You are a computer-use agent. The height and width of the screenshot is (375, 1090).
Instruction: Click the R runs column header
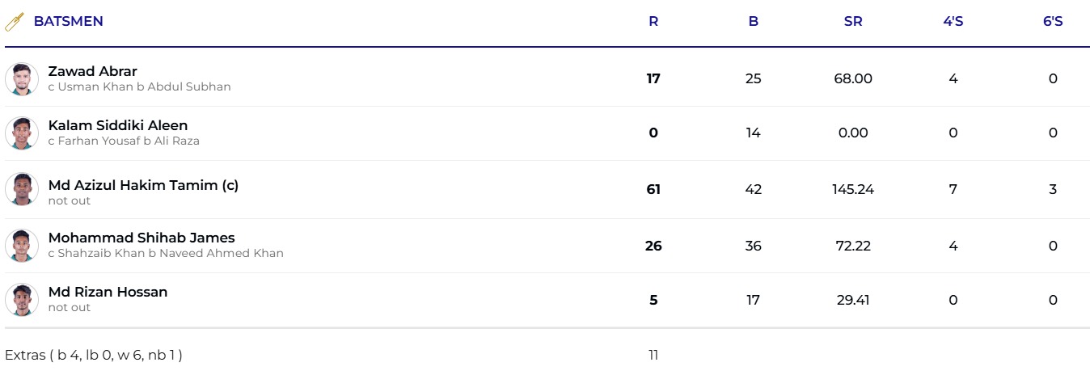(653, 22)
